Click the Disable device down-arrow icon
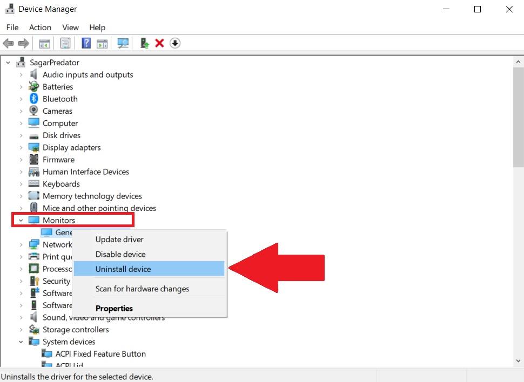The height and width of the screenshot is (382, 524). click(x=175, y=43)
